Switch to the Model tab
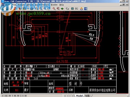 pos(79,96)
